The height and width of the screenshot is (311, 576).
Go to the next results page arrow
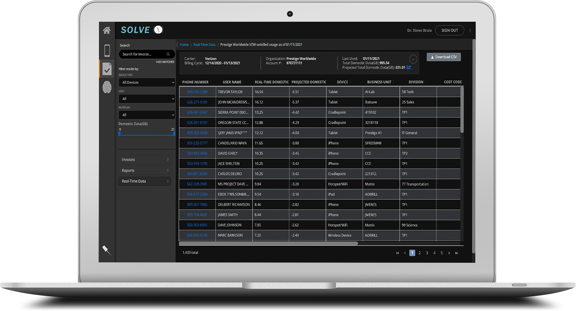tap(449, 253)
